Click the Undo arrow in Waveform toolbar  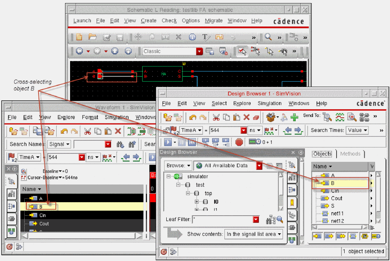(64, 131)
